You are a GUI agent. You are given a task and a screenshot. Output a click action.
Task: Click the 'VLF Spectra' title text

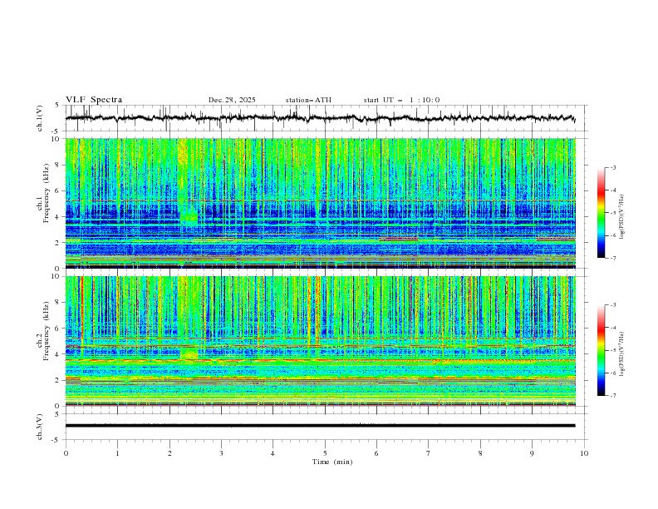coord(94,100)
